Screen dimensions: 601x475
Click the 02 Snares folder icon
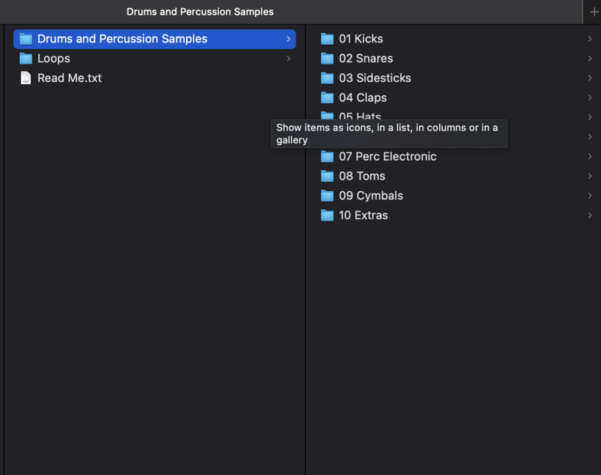pos(327,59)
